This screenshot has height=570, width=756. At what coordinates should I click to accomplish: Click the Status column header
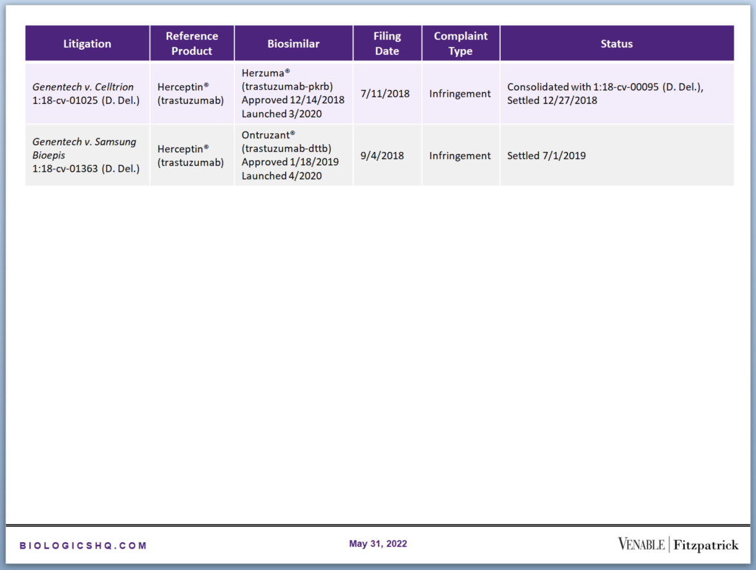[617, 43]
